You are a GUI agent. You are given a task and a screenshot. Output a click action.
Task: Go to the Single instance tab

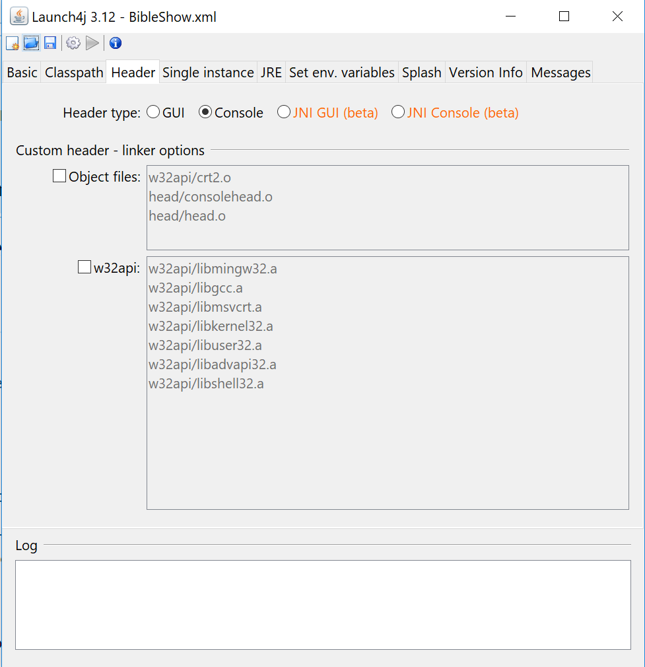[208, 73]
